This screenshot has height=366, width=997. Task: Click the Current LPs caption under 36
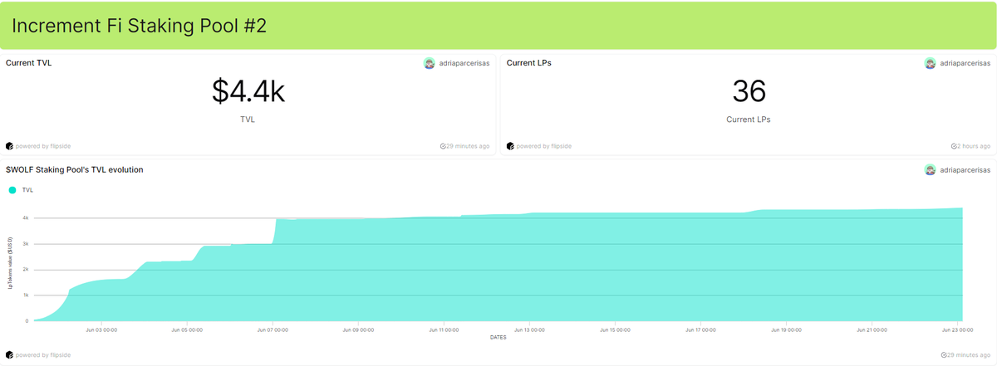[x=749, y=120]
